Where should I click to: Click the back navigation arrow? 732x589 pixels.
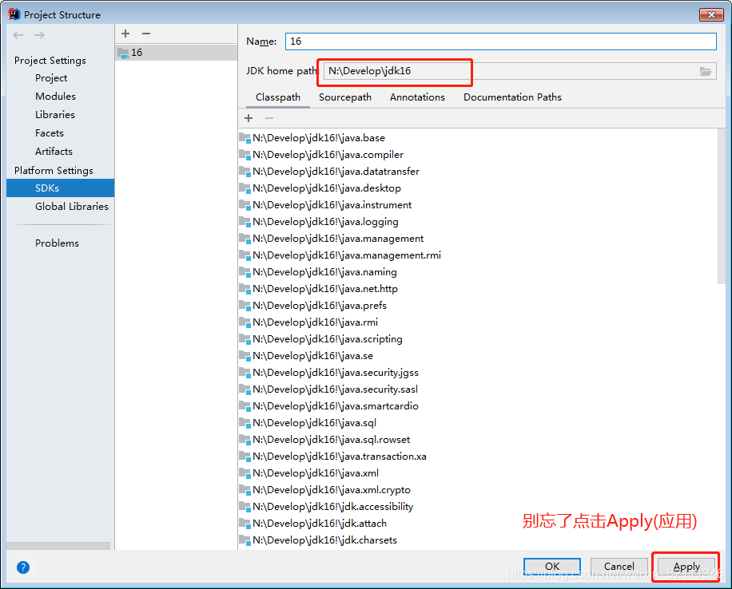[x=18, y=34]
